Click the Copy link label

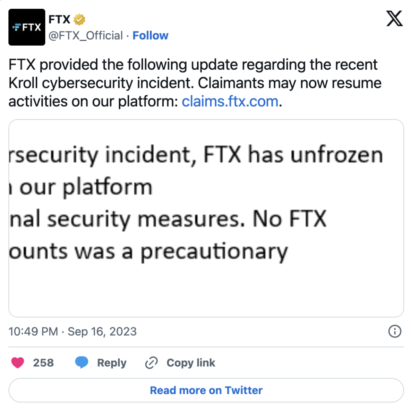[x=191, y=363]
